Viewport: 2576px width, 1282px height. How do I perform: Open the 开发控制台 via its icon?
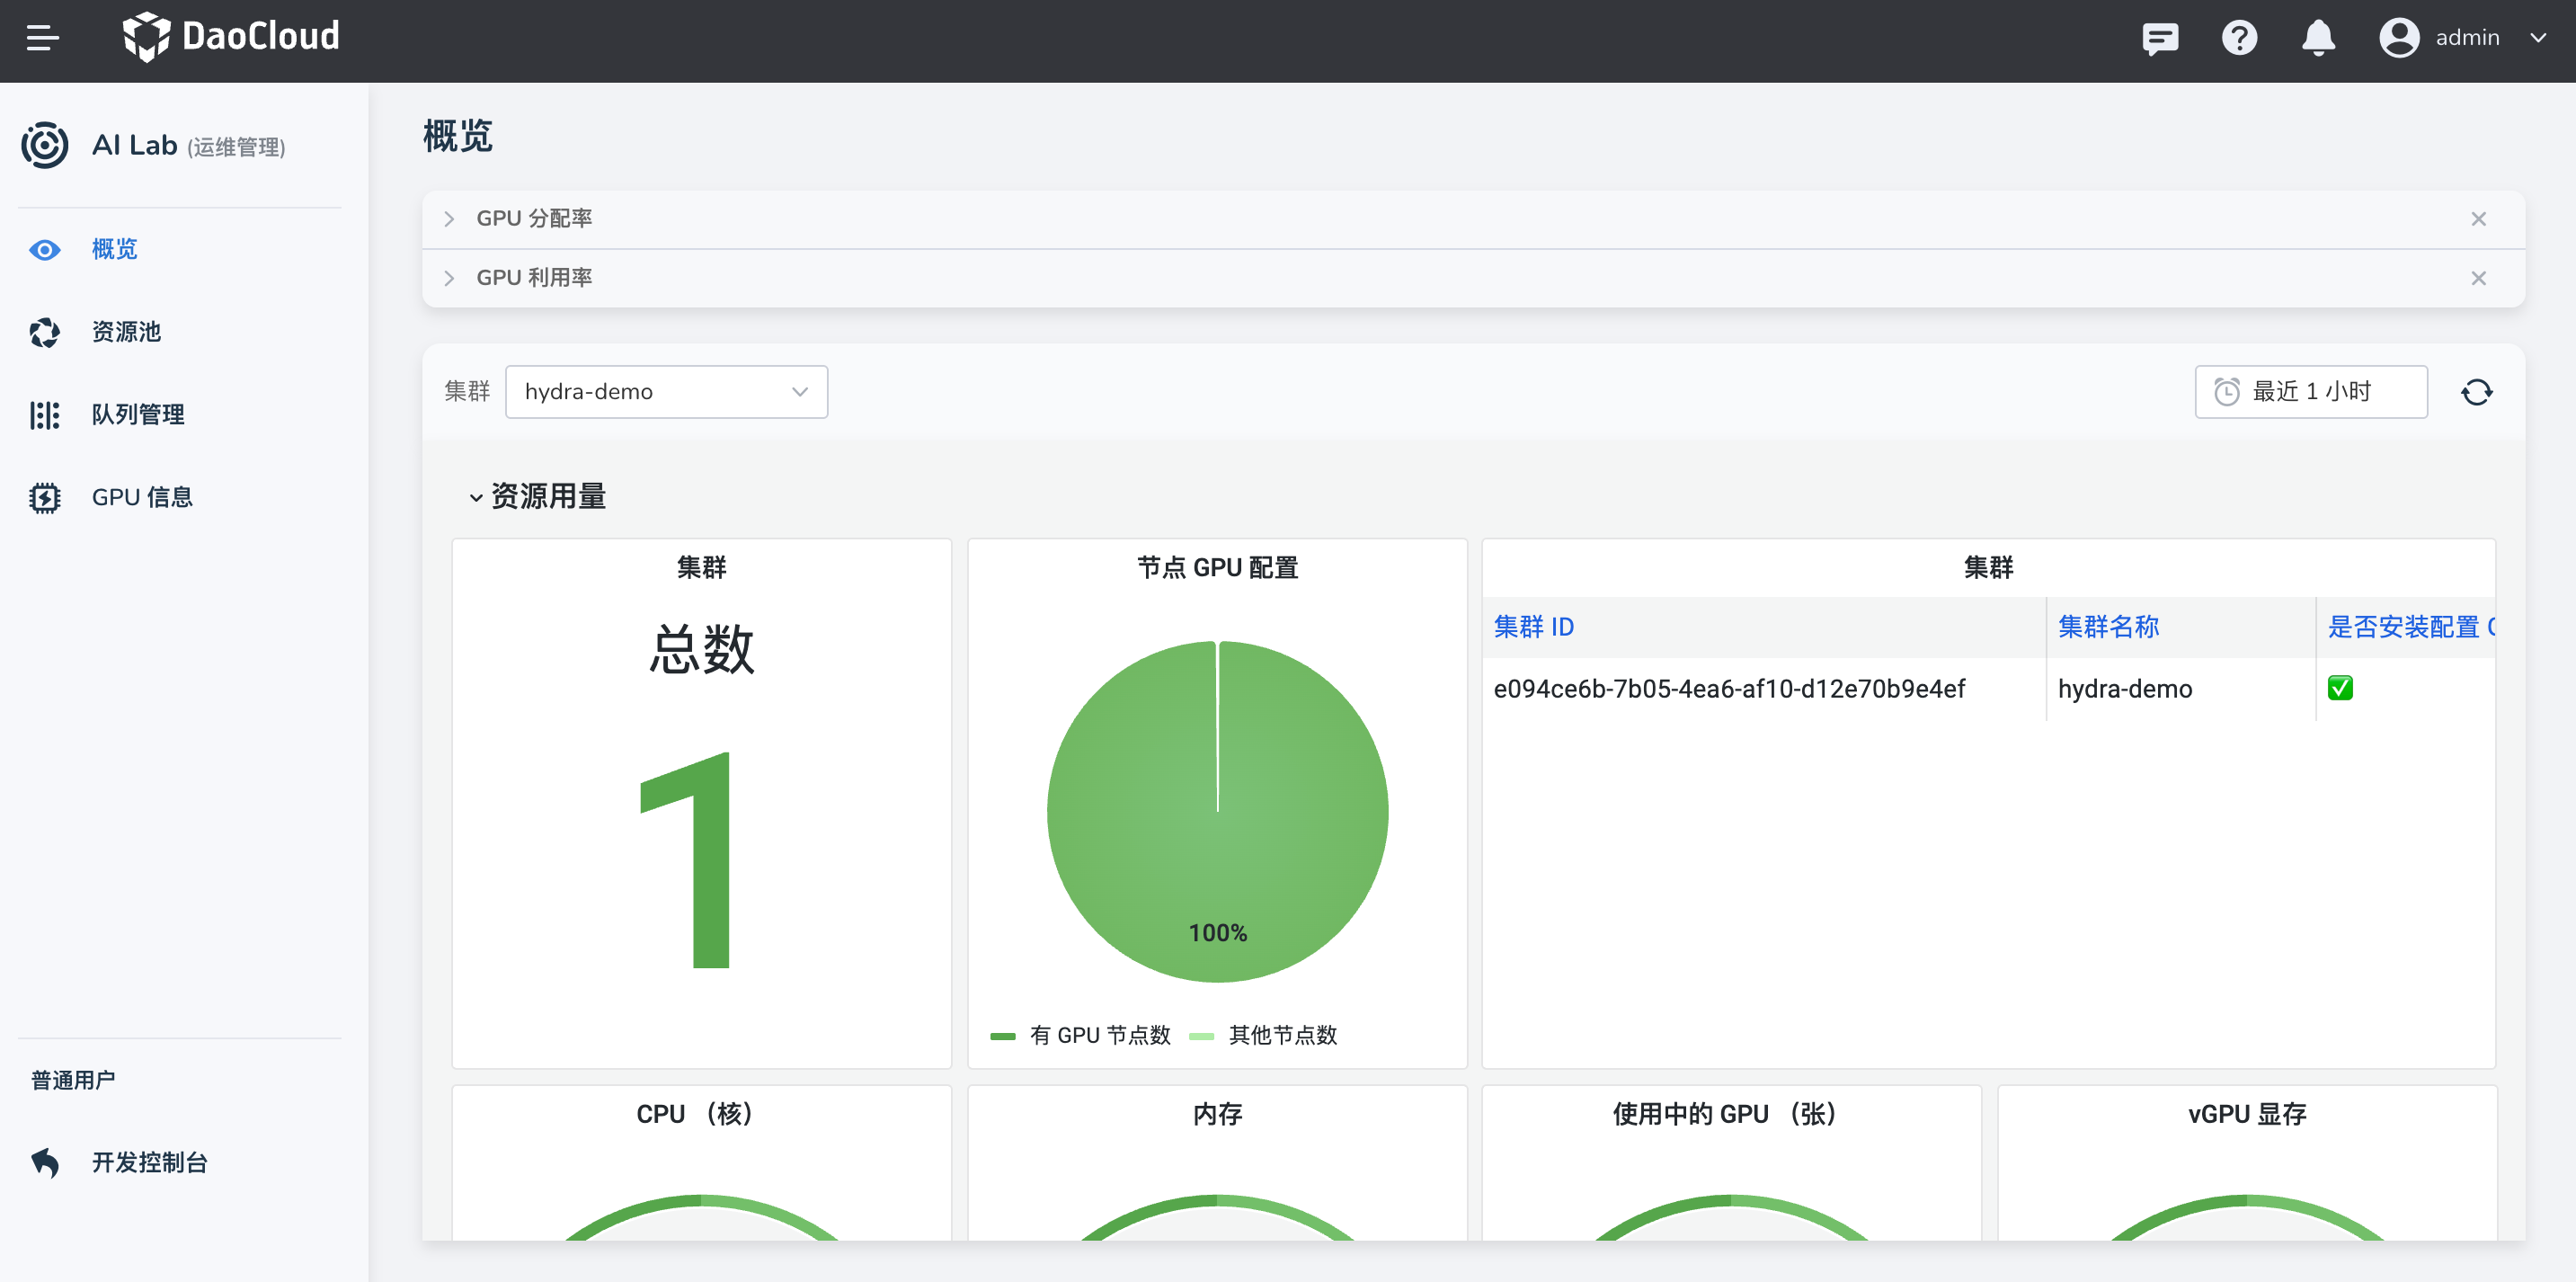44,1162
